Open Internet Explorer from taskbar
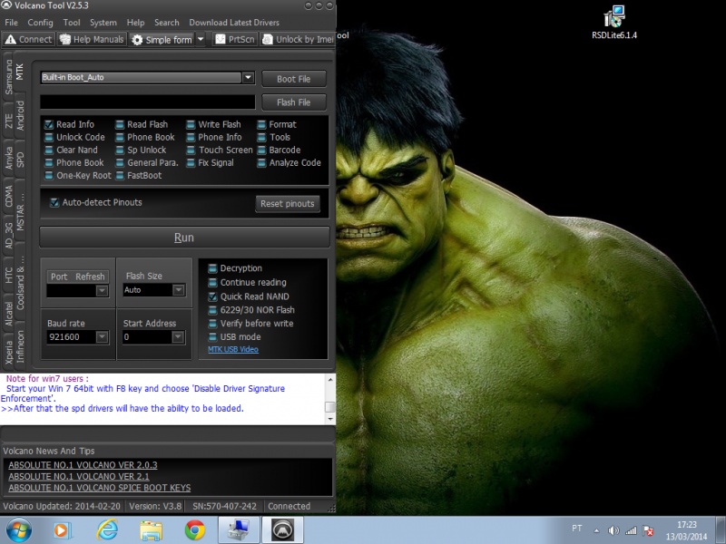This screenshot has width=726, height=544. tap(107, 529)
